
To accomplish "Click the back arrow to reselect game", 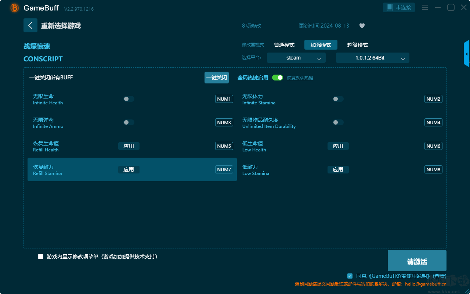I will coord(30,25).
